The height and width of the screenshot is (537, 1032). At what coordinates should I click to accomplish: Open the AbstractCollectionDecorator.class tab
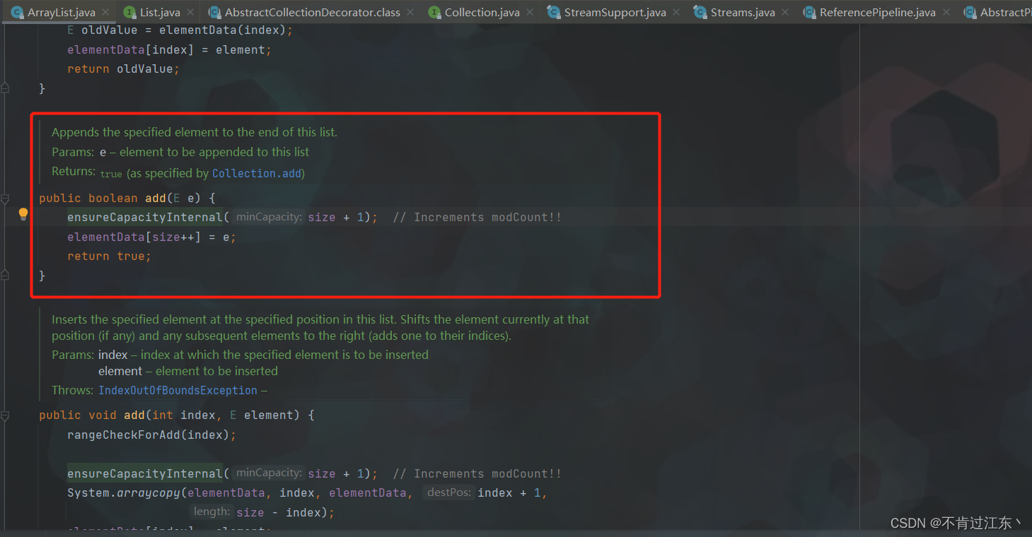pyautogui.click(x=312, y=12)
